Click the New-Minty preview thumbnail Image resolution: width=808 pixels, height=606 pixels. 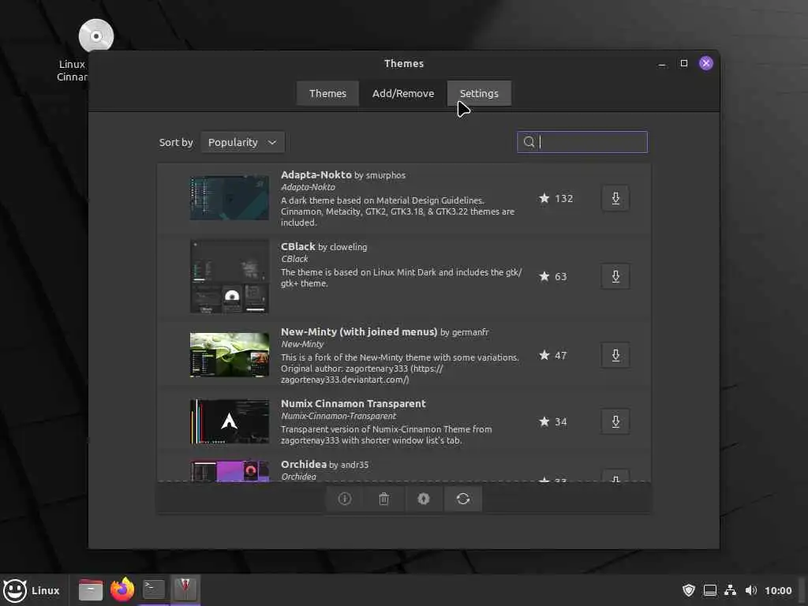pyautogui.click(x=230, y=355)
